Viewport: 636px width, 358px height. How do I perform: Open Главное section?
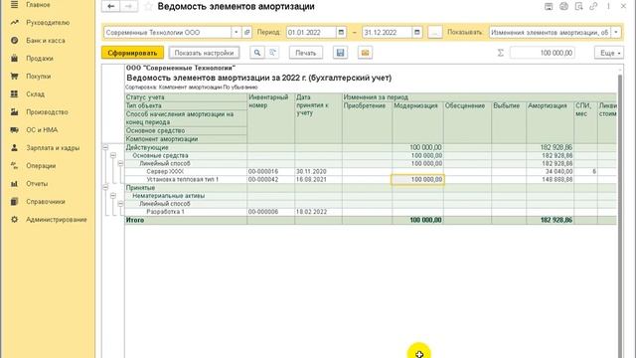[38, 5]
